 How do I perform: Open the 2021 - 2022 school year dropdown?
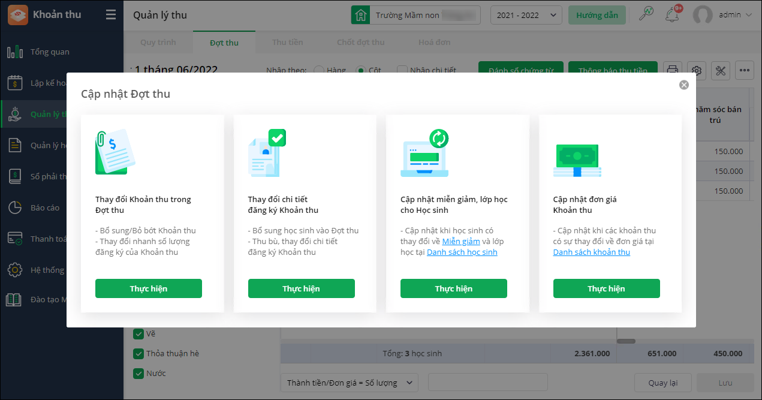[526, 15]
